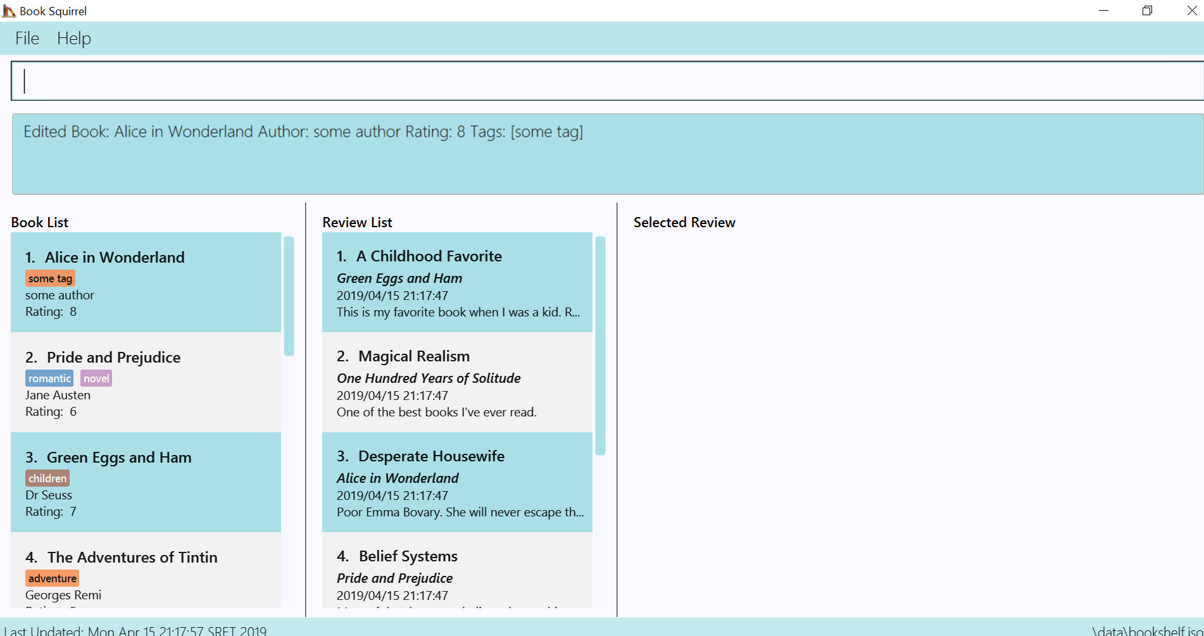Image resolution: width=1204 pixels, height=636 pixels.
Task: Click 'Rating: 7' on Green Eggs card
Action: tap(51, 511)
